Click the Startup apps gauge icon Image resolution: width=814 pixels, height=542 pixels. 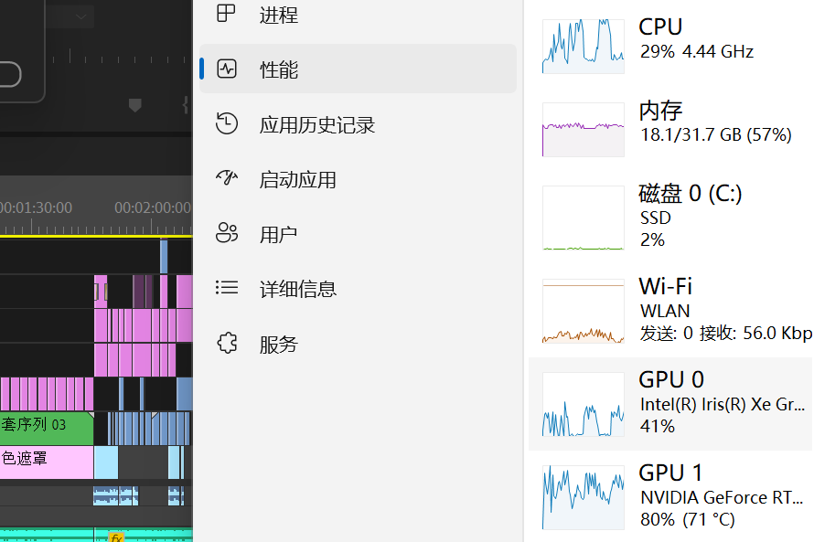tap(227, 178)
